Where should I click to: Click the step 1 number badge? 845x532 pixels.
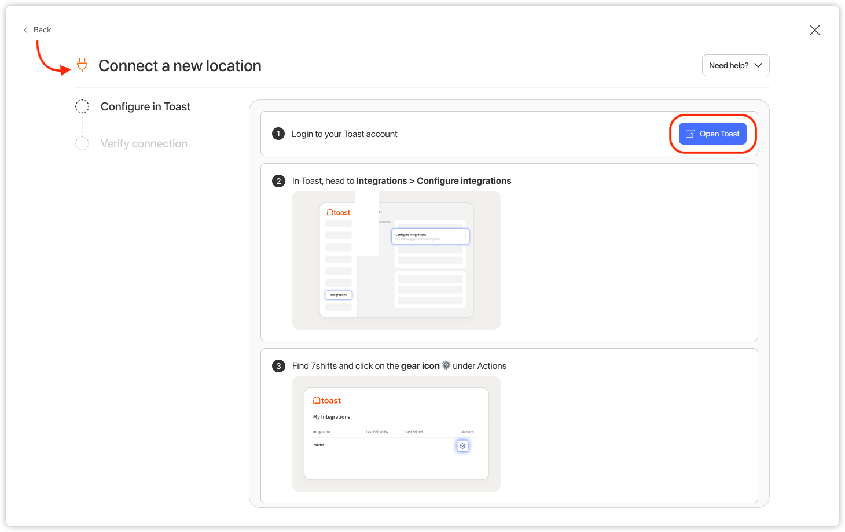[278, 134]
